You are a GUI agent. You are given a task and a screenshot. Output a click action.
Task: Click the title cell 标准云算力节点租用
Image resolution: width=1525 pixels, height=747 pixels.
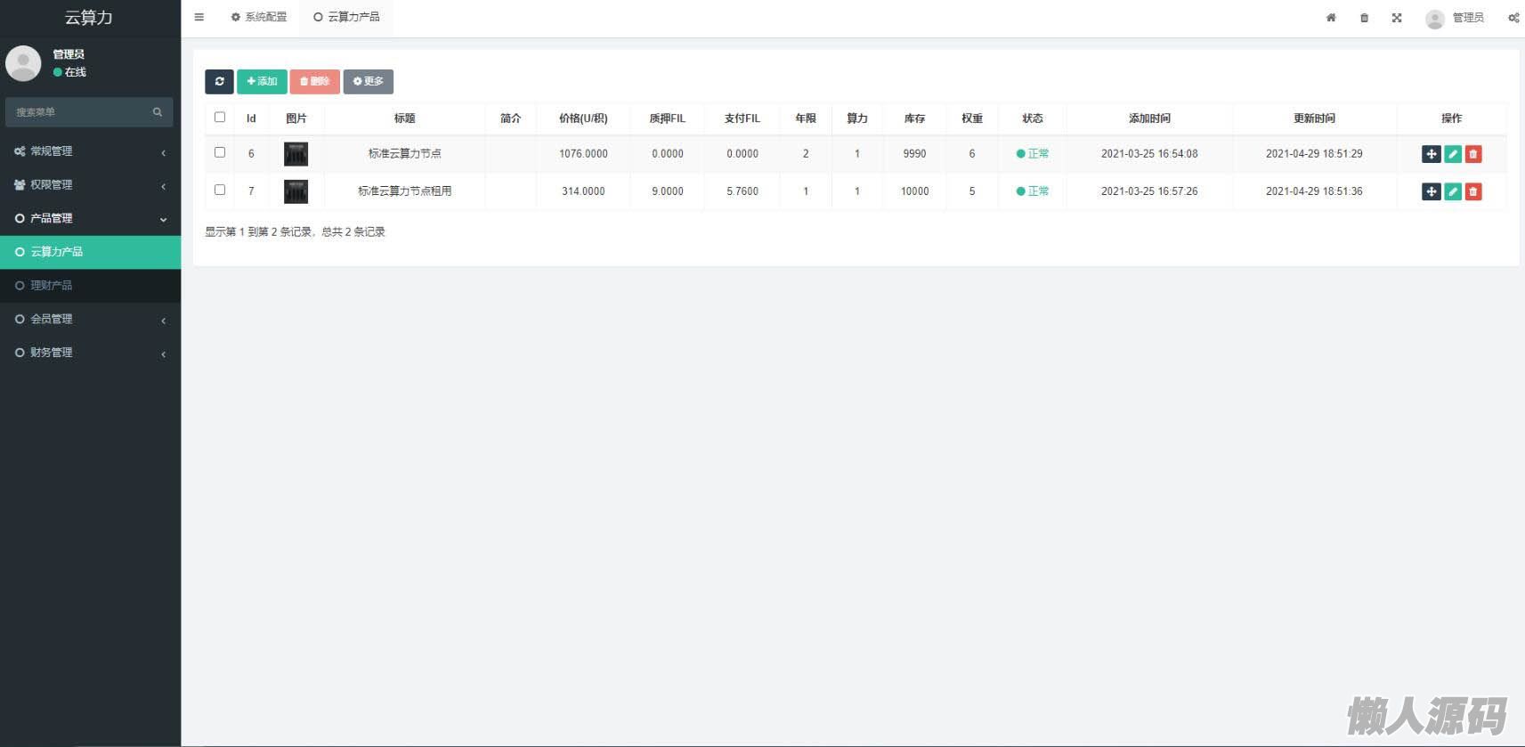pyautogui.click(x=405, y=191)
